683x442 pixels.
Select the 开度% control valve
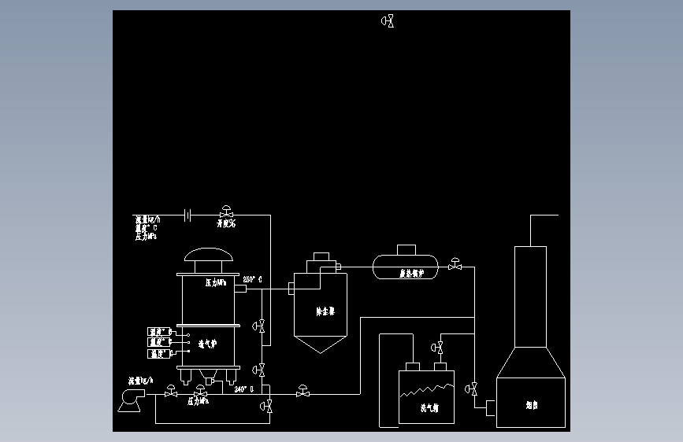[x=227, y=212]
